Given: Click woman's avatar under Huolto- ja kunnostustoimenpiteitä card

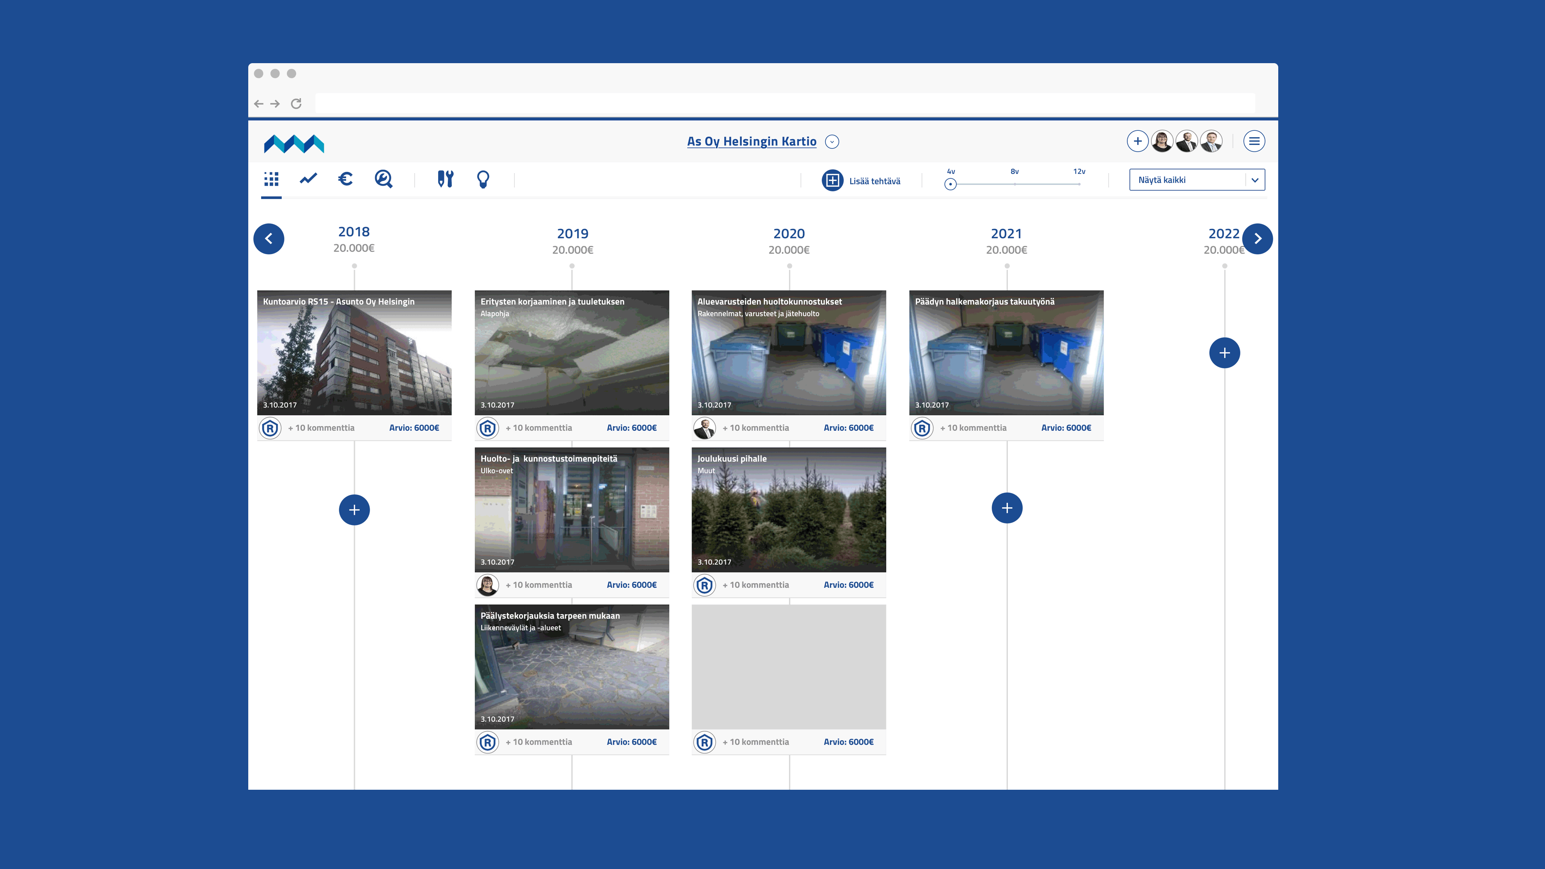Looking at the screenshot, I should 488,585.
